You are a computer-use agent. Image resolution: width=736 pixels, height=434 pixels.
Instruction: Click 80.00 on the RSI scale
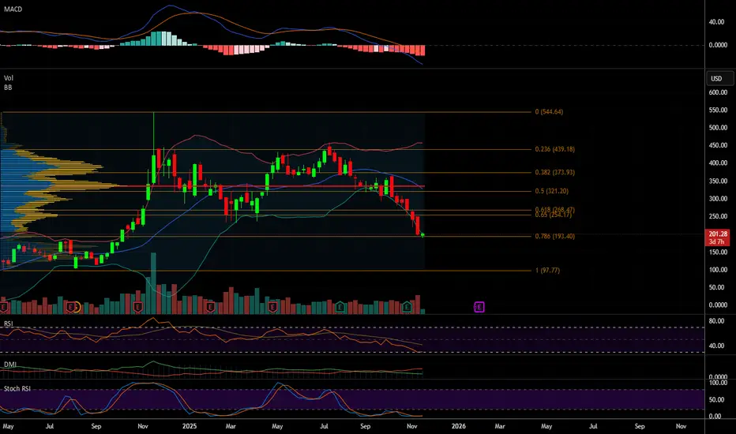(x=717, y=321)
